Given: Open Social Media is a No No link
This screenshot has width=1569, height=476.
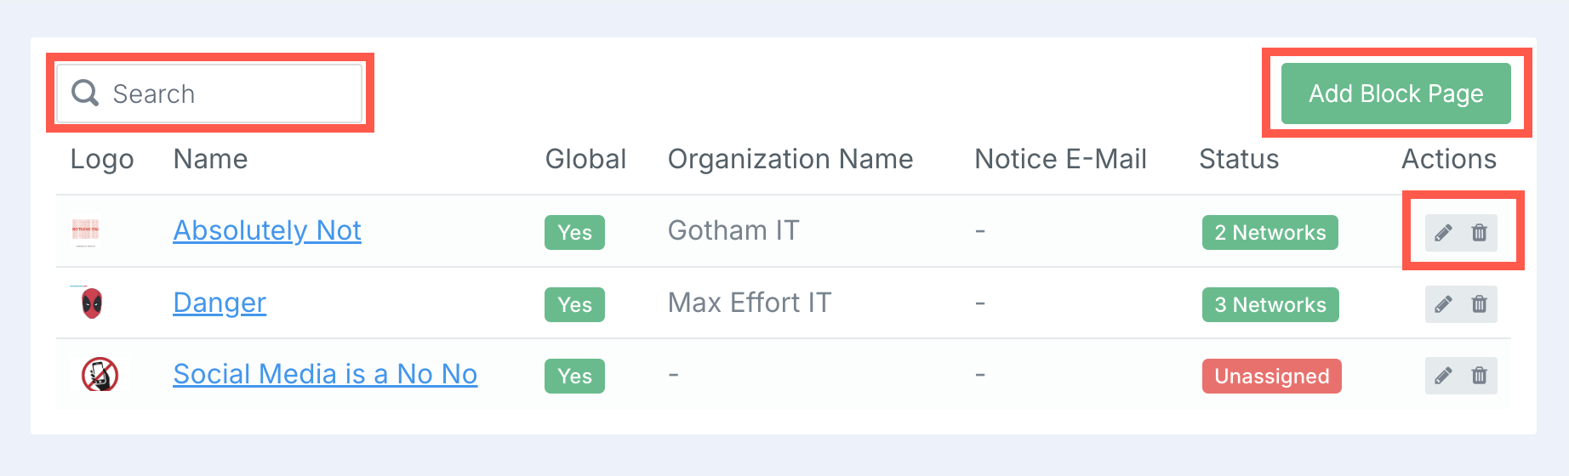Looking at the screenshot, I should click(x=325, y=374).
